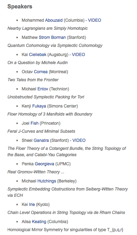Select the Speakers section heading
137x235 pixels.
click(20, 6)
